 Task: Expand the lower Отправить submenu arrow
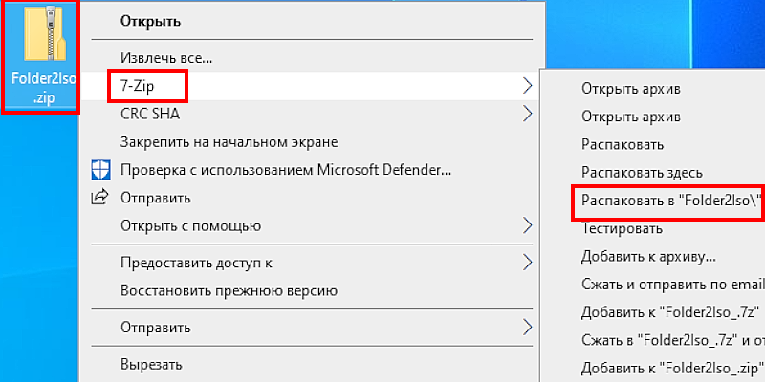click(527, 327)
